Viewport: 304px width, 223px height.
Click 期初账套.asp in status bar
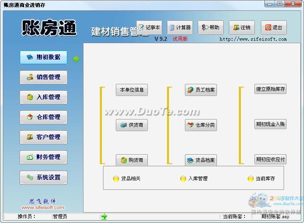pos(275,217)
